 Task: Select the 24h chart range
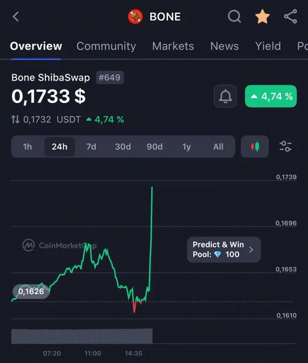59,147
